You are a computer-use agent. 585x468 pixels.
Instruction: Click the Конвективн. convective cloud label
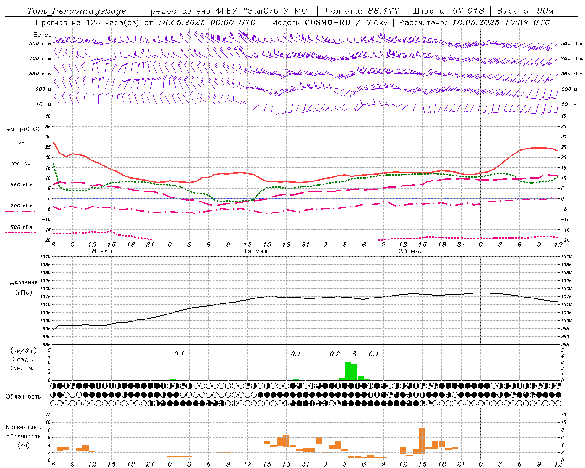[24, 427]
